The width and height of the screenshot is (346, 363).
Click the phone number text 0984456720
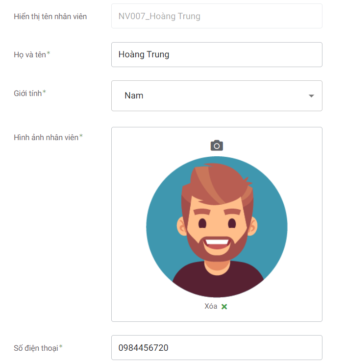click(x=143, y=348)
